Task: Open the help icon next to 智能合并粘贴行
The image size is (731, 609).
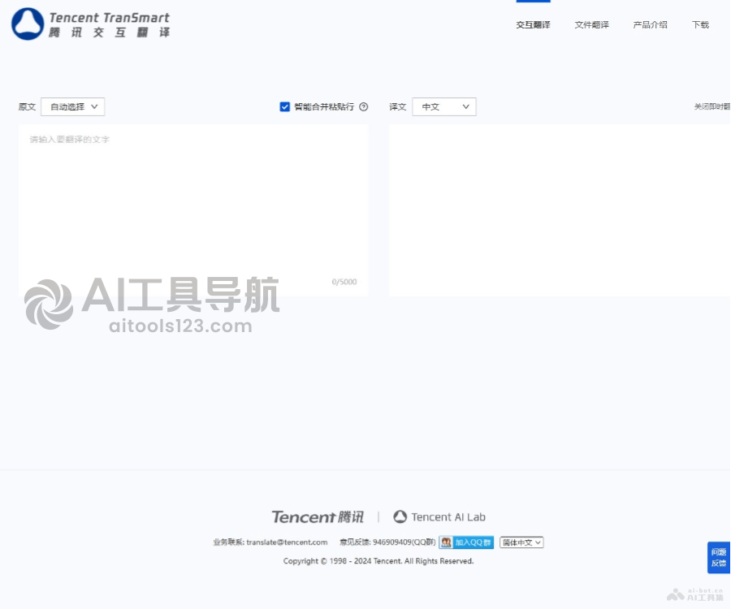Action: click(364, 106)
